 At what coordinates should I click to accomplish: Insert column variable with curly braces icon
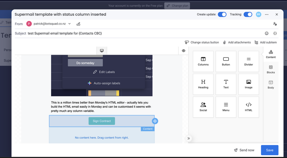pos(275,33)
